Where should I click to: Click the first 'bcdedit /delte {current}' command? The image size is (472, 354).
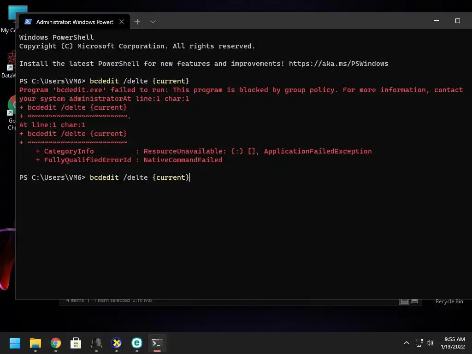pyautogui.click(x=139, y=81)
